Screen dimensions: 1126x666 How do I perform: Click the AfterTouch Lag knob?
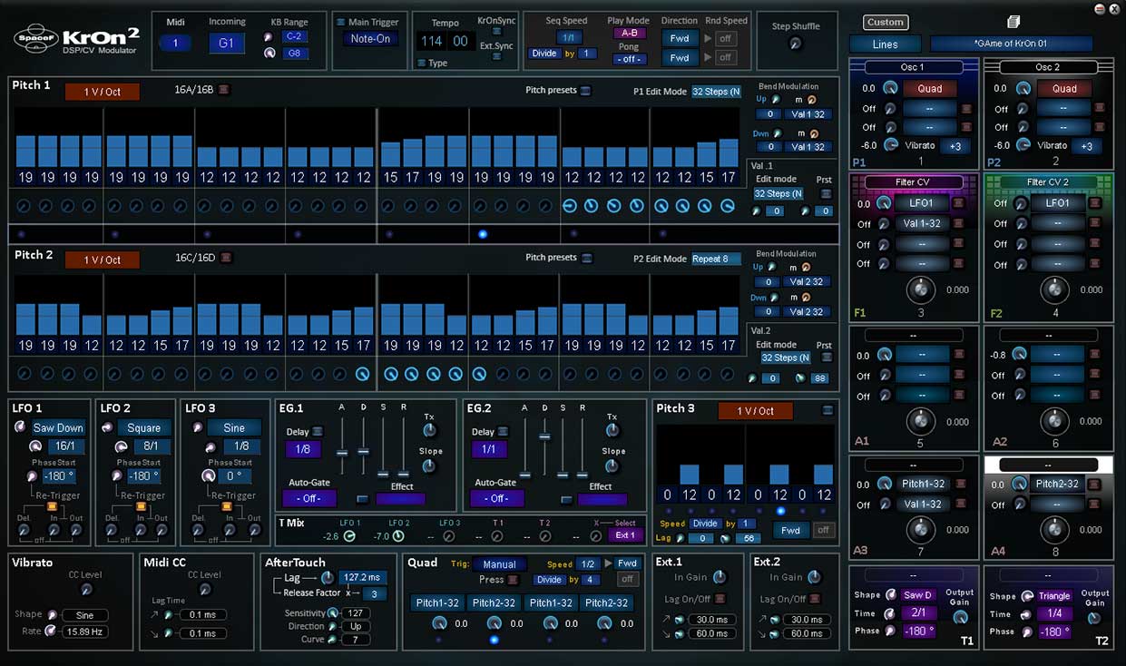click(327, 578)
